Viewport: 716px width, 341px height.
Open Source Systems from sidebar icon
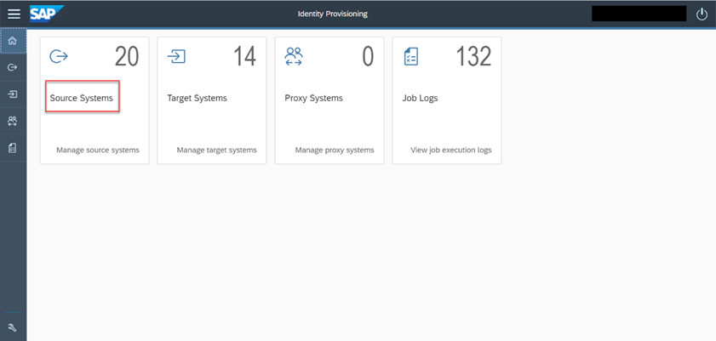coord(13,67)
